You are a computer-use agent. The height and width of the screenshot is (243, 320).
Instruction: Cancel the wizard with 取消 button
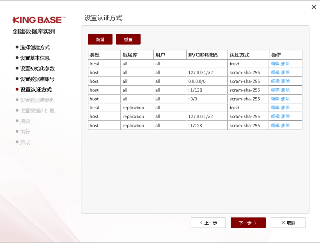(288, 223)
